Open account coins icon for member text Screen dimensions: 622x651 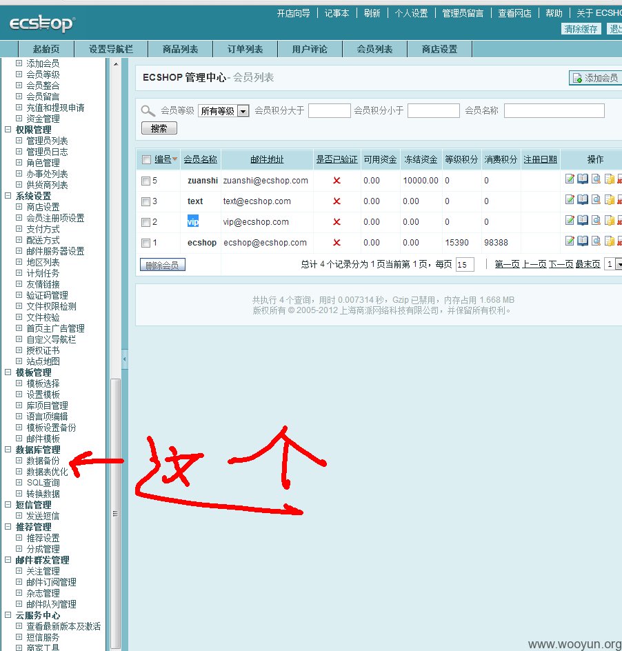pyautogui.click(x=609, y=200)
